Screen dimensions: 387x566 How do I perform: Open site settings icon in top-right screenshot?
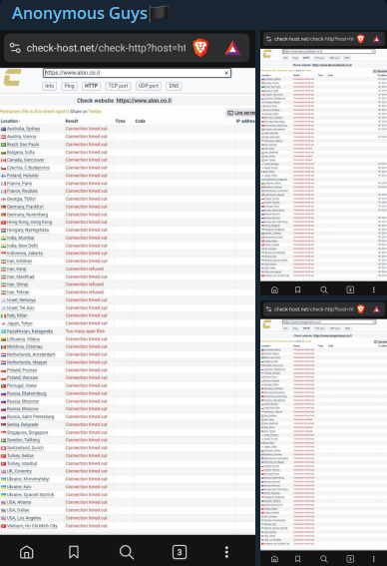(268, 39)
